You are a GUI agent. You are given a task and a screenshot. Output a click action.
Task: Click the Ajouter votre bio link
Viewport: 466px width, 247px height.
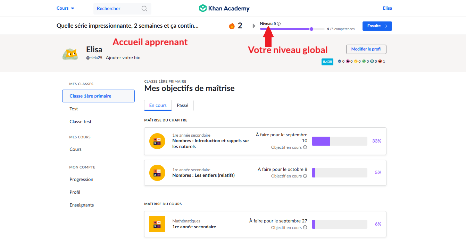(x=123, y=58)
